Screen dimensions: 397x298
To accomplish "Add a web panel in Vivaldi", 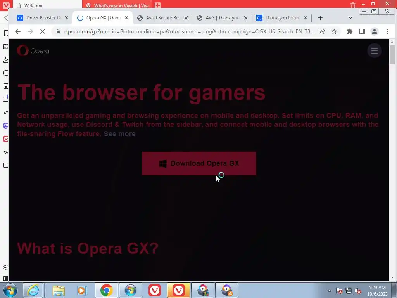I will pyautogui.click(x=5, y=165).
